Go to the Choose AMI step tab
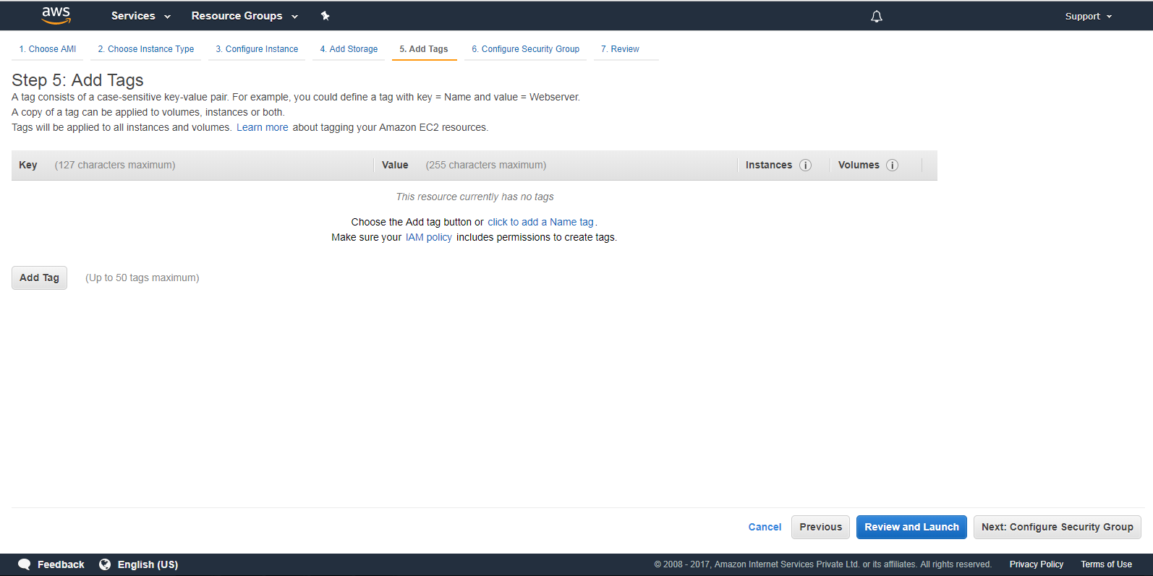 point(48,49)
